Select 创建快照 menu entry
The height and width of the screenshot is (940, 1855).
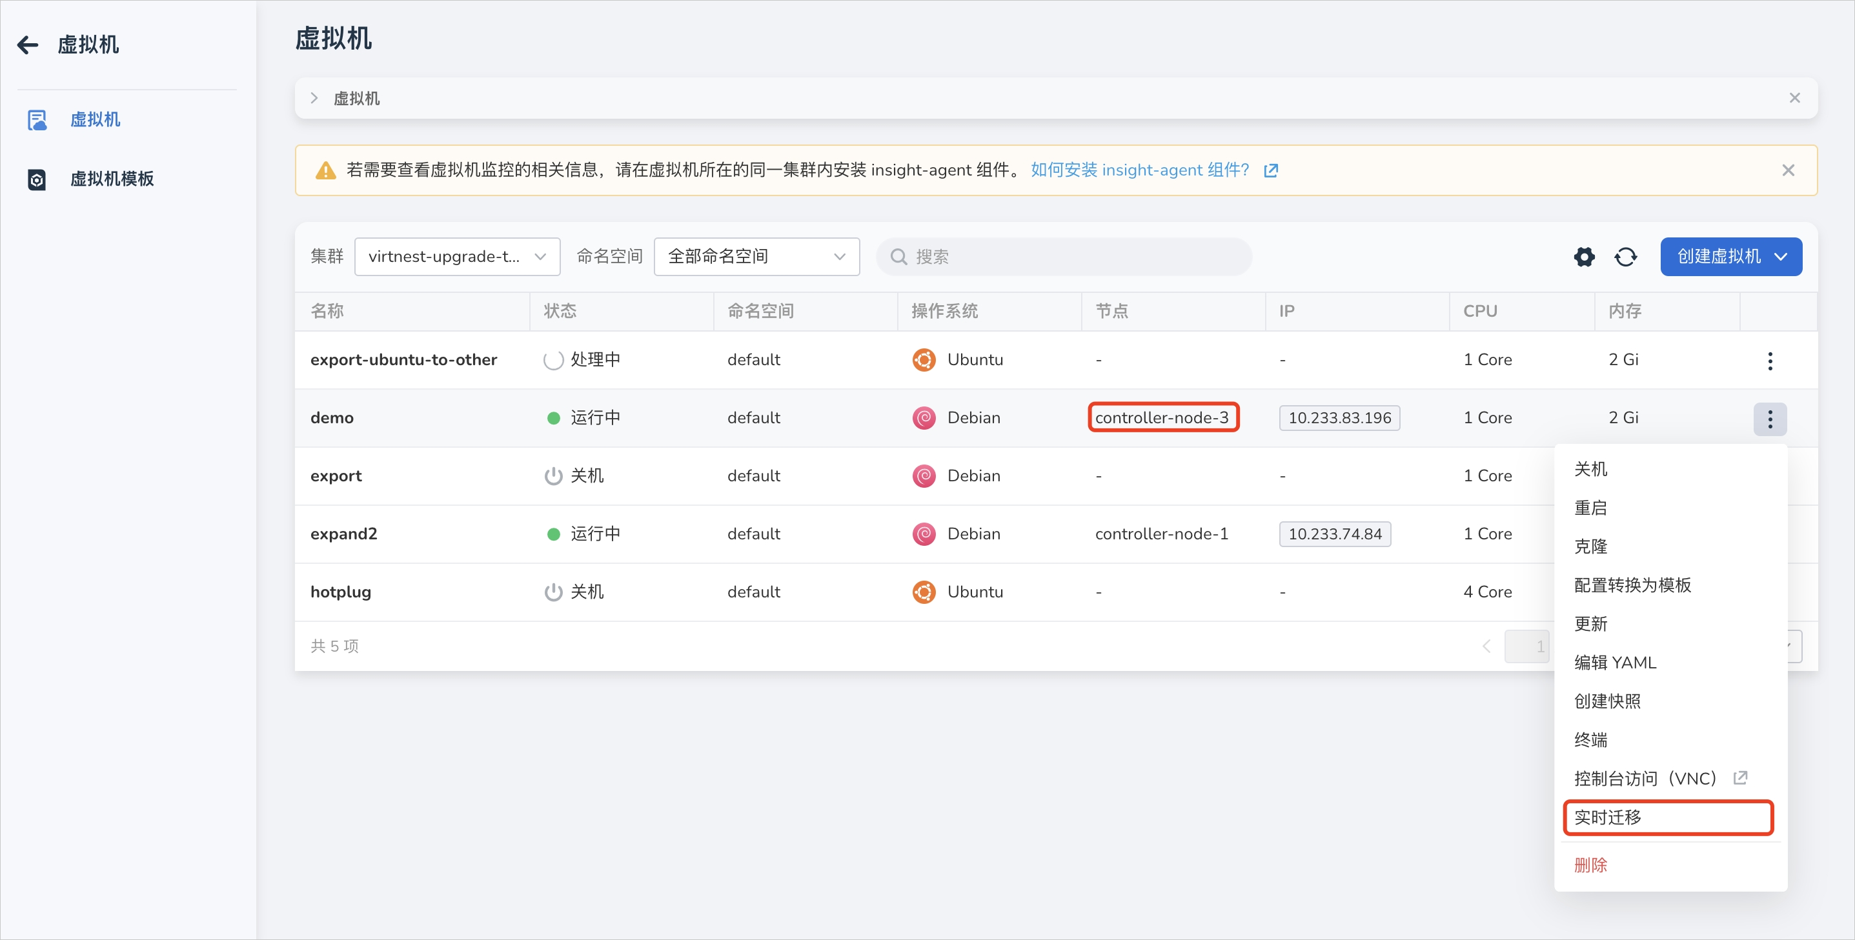pyautogui.click(x=1670, y=701)
